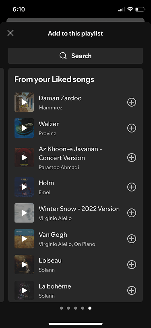Screen dimensions: 151x328
Task: Tap the magnifying glass search icon
Action: click(x=63, y=56)
